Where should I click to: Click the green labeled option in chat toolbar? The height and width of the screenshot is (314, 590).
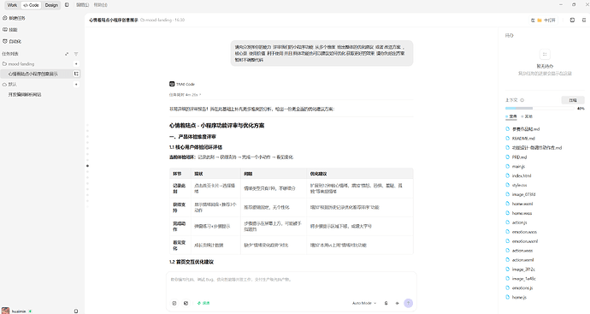204,303
